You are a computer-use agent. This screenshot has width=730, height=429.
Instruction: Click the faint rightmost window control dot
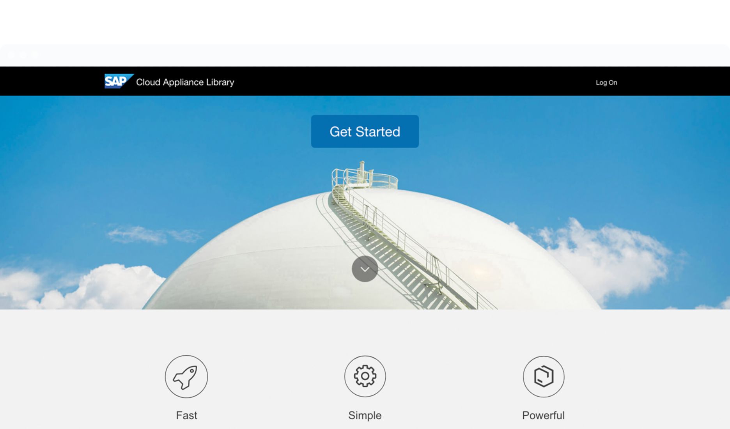click(x=35, y=55)
